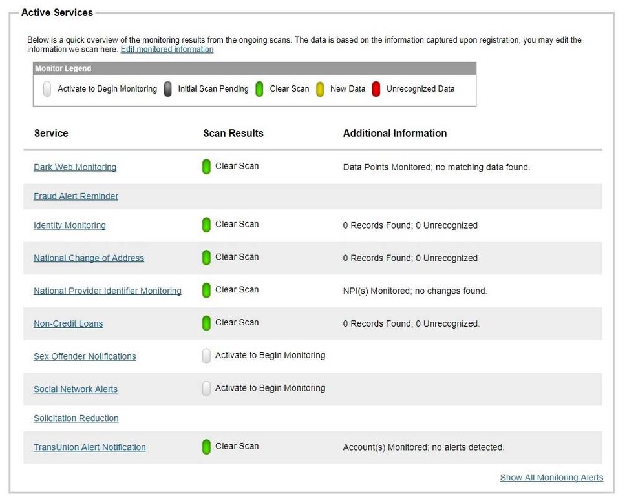627x501 pixels.
Task: Click the Clear Scan pill for National Provider Identifier Monitoring
Action: click(x=206, y=290)
